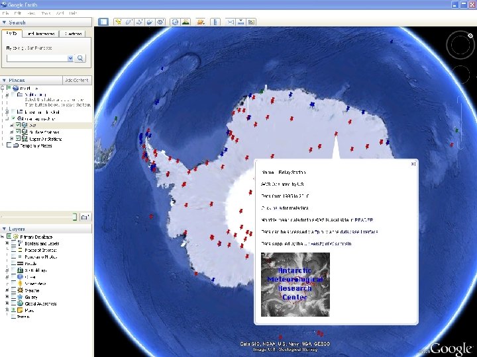Enable the Roads layer checkbox
The image size is (477, 357).
click(x=13, y=264)
